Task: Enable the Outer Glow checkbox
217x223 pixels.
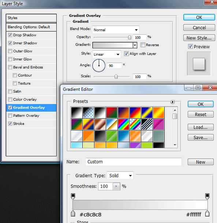Action: click(10, 51)
